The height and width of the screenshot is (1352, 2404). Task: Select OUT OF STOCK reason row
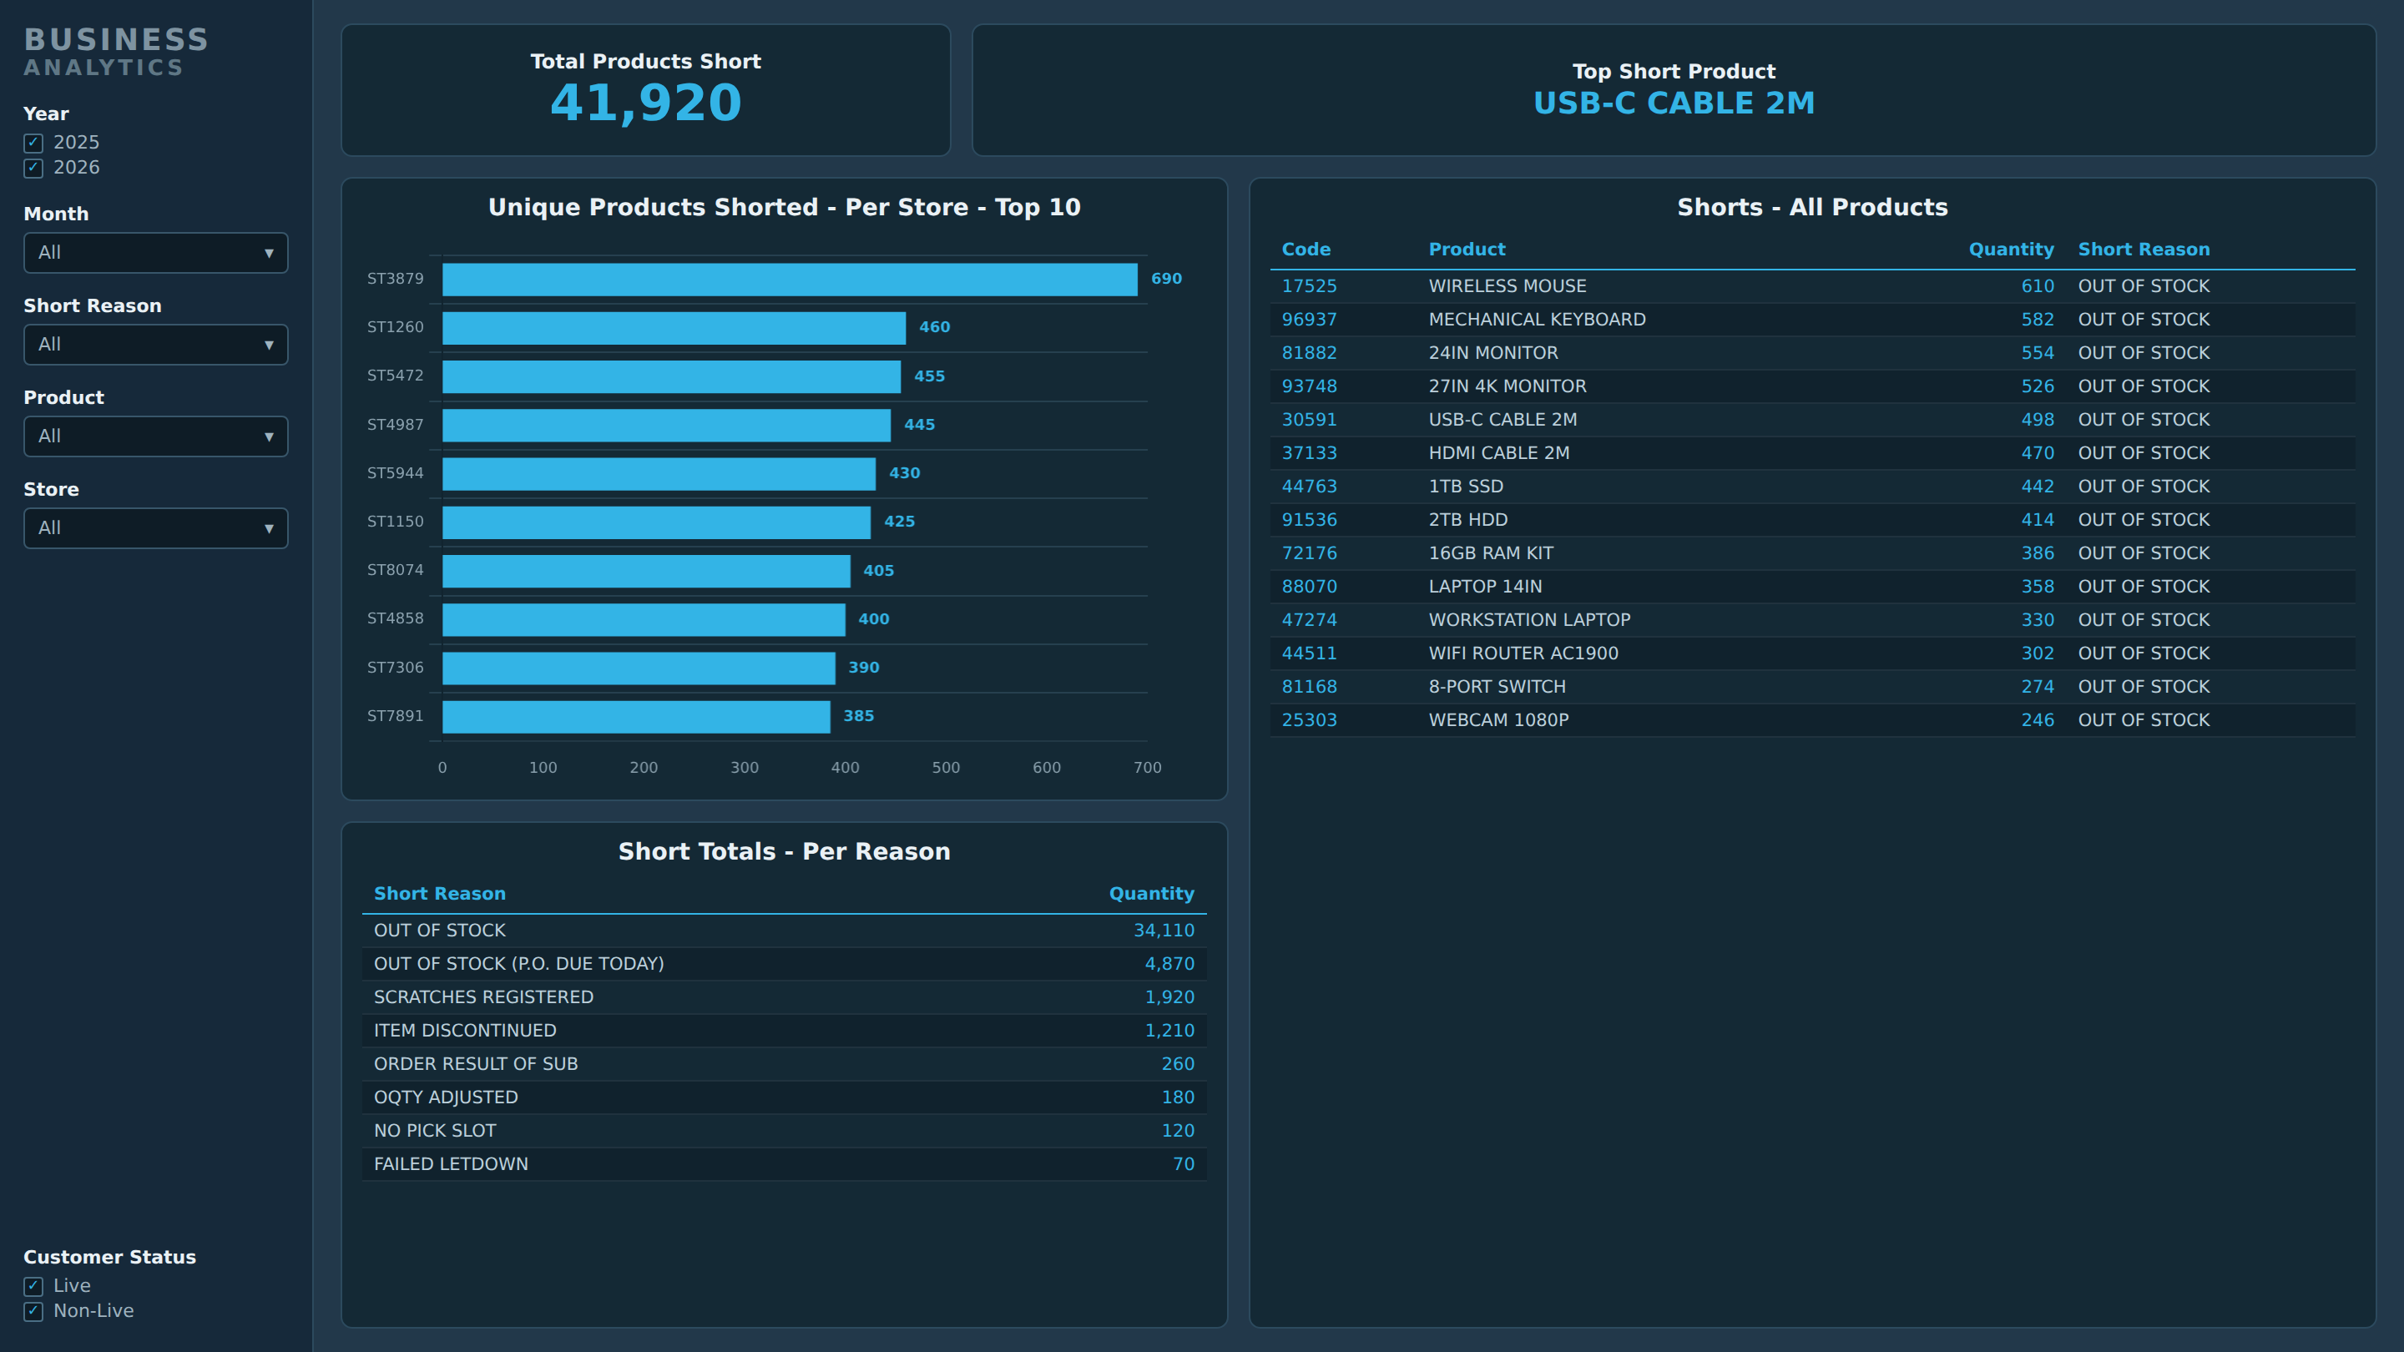click(x=784, y=931)
